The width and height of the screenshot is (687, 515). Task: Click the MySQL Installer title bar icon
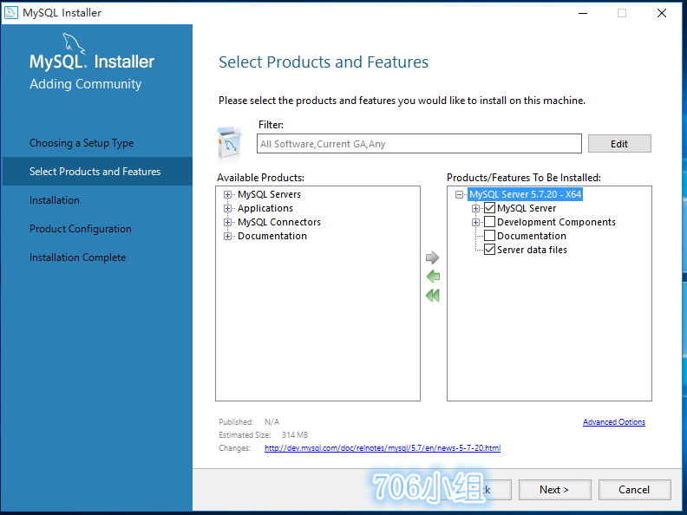10,13
